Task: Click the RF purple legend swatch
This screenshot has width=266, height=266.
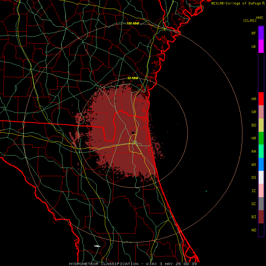Action: click(x=261, y=33)
